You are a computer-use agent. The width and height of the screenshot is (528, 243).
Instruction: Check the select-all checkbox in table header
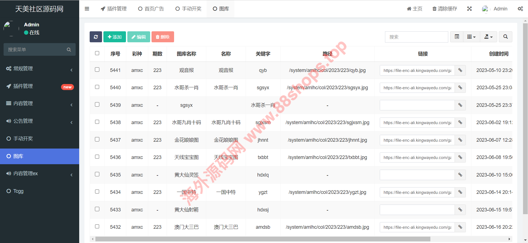click(x=97, y=53)
